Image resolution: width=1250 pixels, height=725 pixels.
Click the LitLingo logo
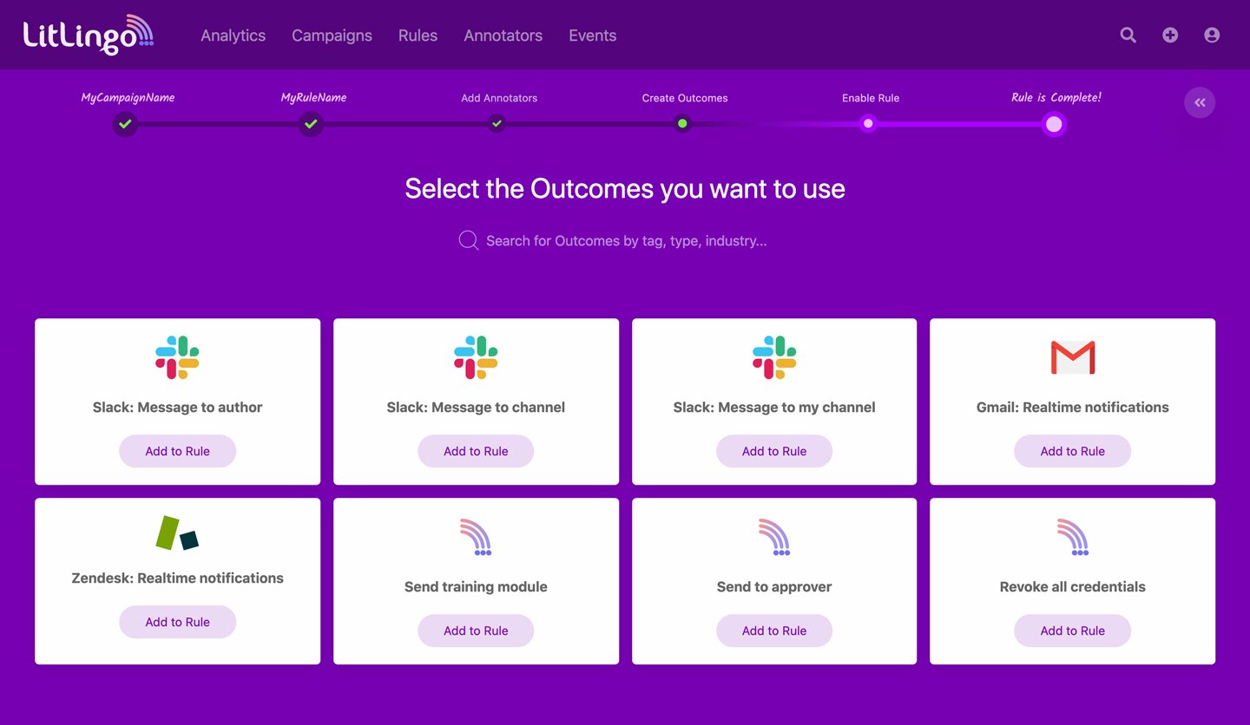(x=88, y=35)
